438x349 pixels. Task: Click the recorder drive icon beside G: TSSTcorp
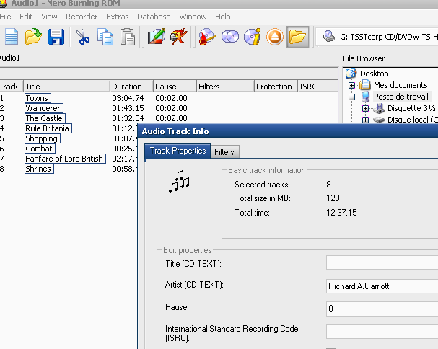[x=329, y=37]
